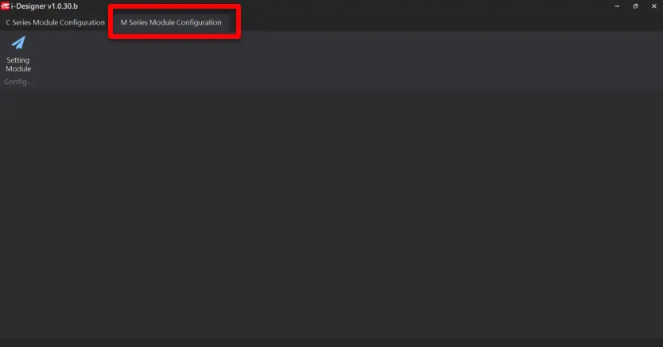Click the "i-Designer v1.0.30.b" window title text
663x347 pixels.
pyautogui.click(x=45, y=6)
